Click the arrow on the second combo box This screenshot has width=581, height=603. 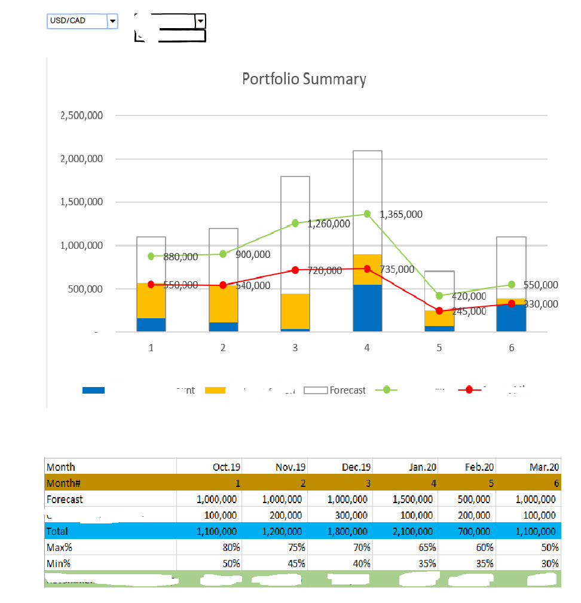[x=200, y=20]
